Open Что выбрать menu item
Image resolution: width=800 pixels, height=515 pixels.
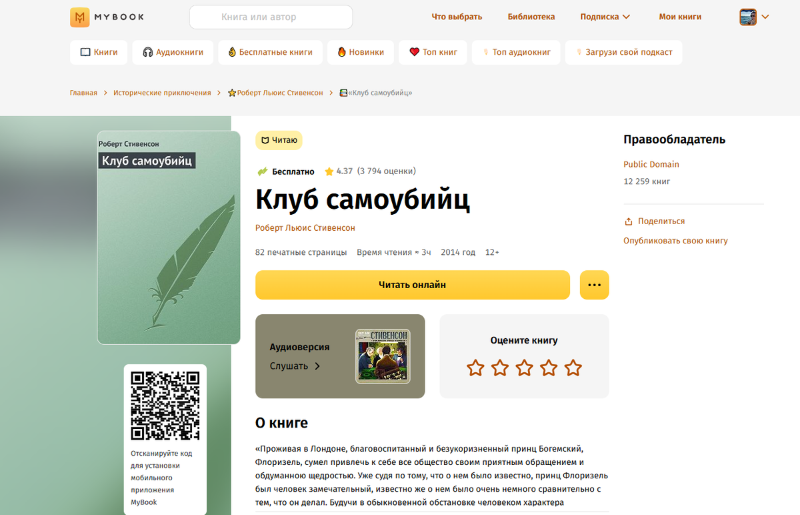tap(457, 17)
